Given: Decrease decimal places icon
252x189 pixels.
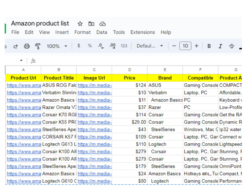Looking at the screenshot, I should (101, 46).
